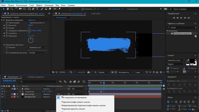Expand the Размер property
This screenshot has height=112, width=199.
pyautogui.click(x=4, y=28)
